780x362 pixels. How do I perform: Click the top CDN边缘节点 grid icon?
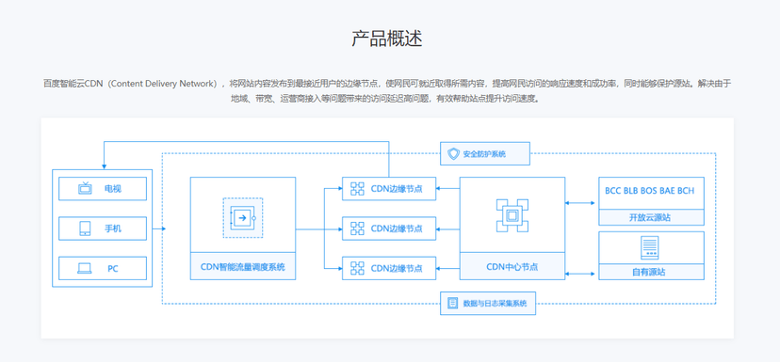(x=357, y=188)
